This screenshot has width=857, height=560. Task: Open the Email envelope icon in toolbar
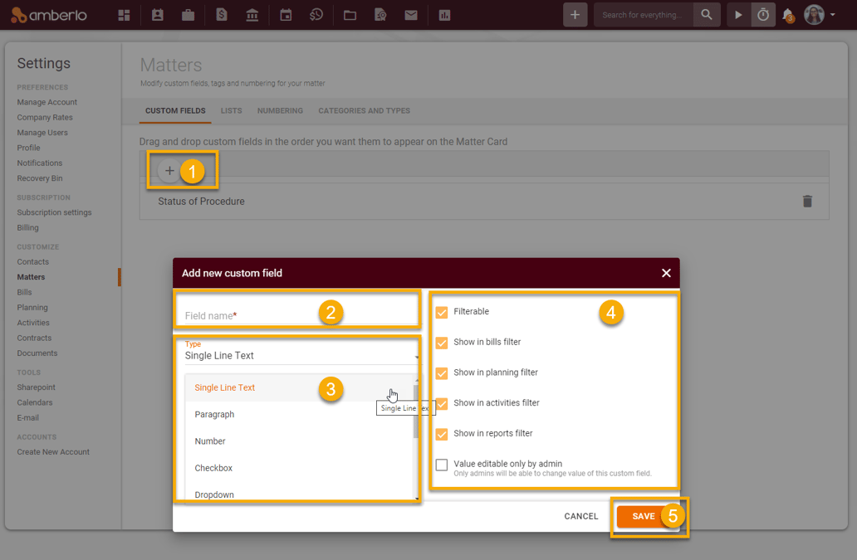[x=411, y=14]
